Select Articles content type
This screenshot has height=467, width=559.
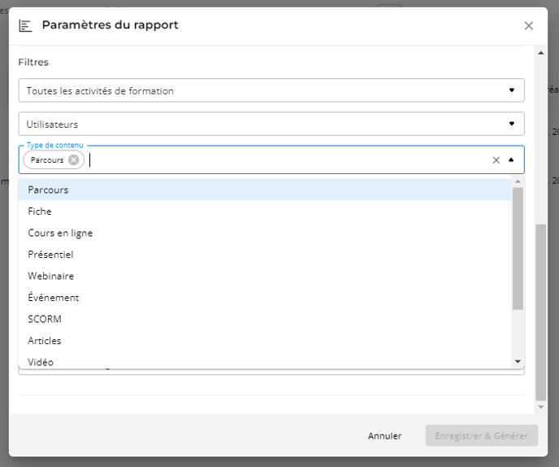pos(265,341)
